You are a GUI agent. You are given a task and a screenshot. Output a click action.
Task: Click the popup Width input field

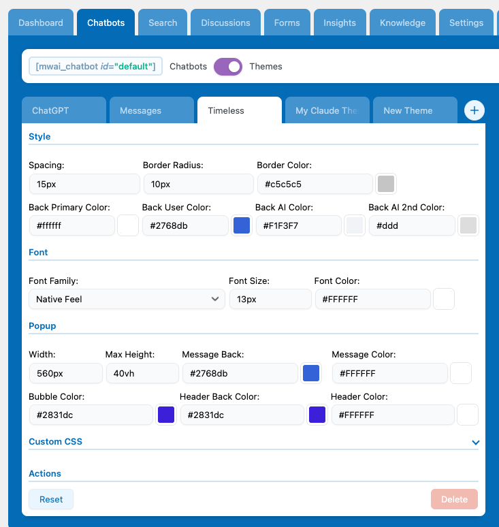tap(66, 373)
